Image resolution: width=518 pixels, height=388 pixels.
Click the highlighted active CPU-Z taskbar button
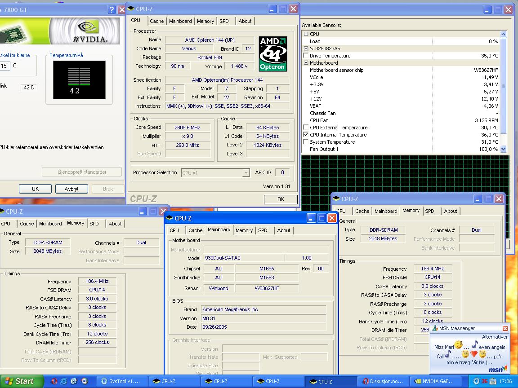330,381
